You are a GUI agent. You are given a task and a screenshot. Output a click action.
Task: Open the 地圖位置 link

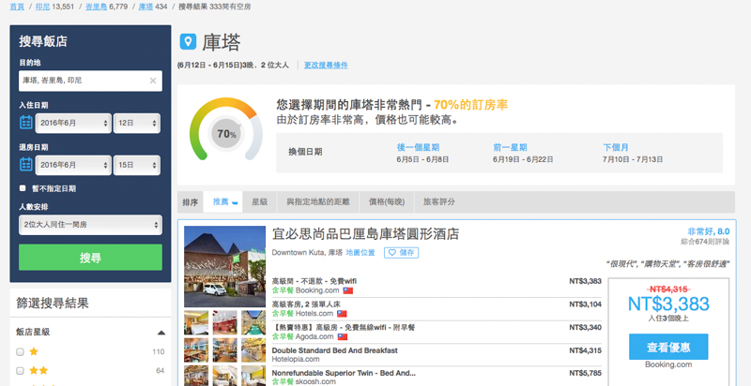coord(360,253)
